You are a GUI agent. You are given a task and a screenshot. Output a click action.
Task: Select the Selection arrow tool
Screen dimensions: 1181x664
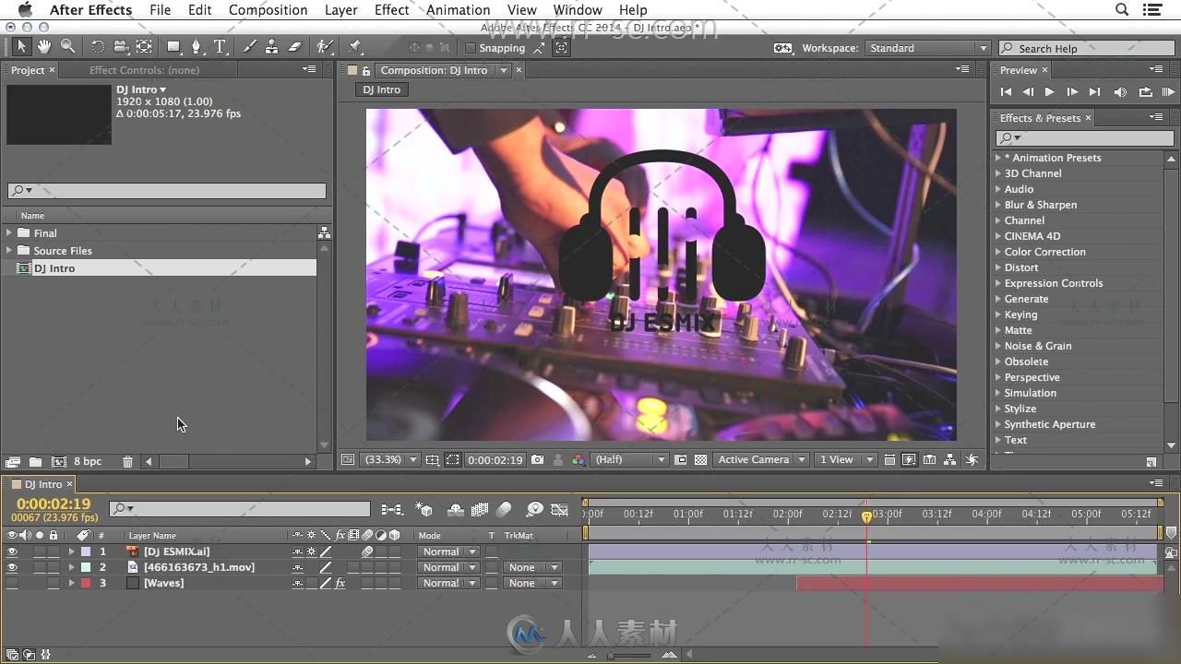[x=22, y=46]
